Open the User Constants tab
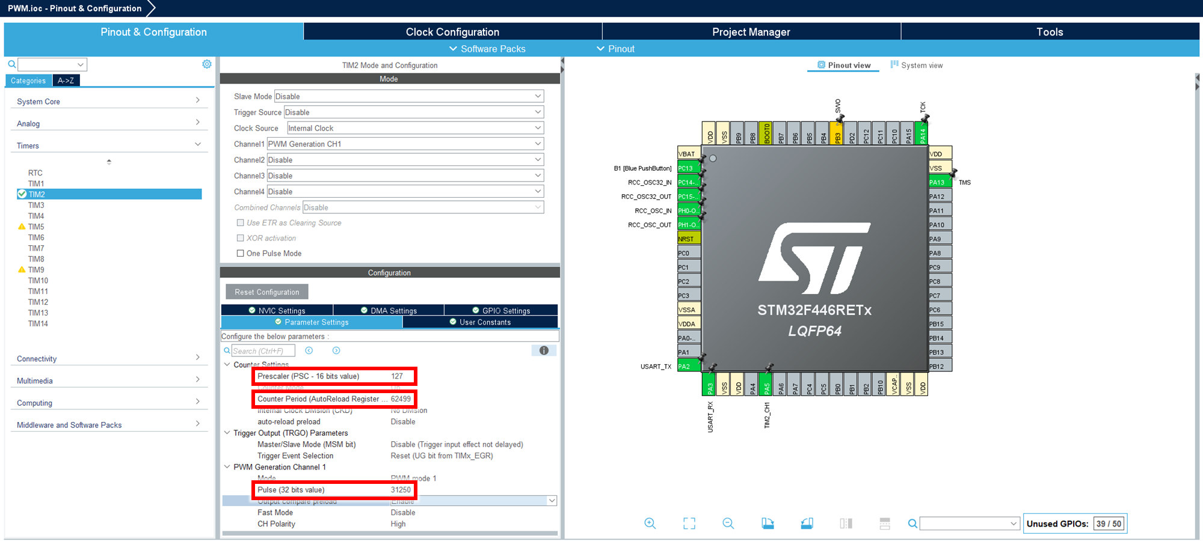This screenshot has width=1203, height=541. (480, 322)
